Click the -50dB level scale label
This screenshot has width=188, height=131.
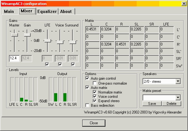[x=43, y=101]
